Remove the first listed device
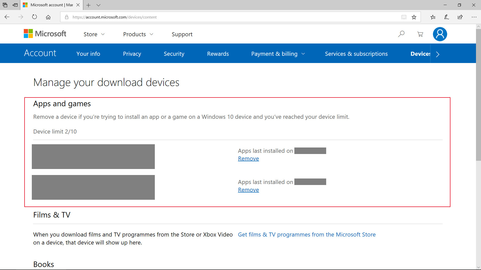Image resolution: width=481 pixels, height=270 pixels. tap(248, 158)
